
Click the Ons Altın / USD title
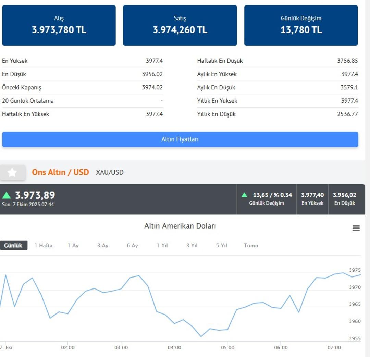(x=60, y=172)
